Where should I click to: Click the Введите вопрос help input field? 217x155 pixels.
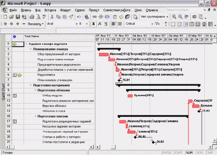tap(184, 10)
